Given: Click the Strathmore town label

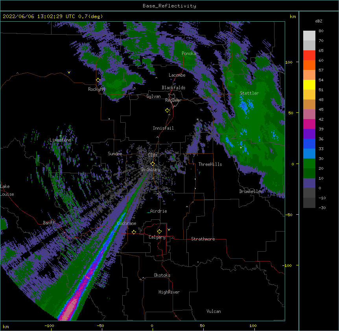Looking at the screenshot, I should click(x=203, y=239).
